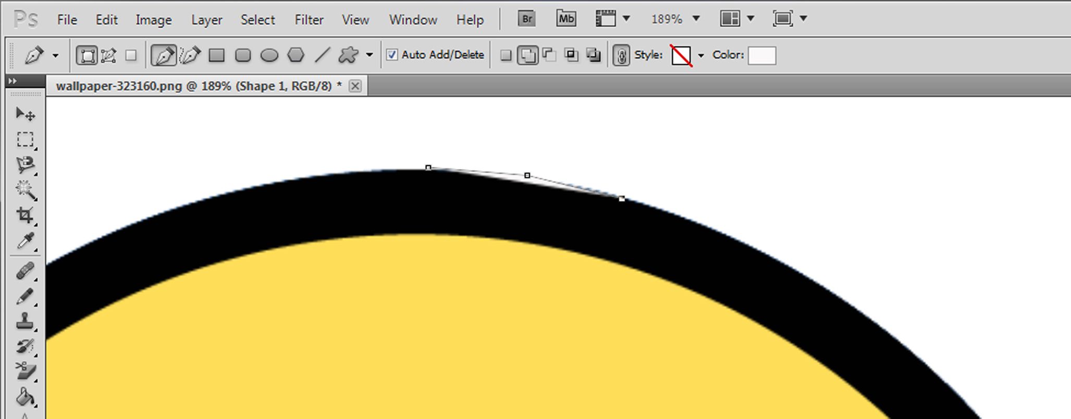Click the shape Color swatch
The image size is (1071, 419).
(x=762, y=55)
